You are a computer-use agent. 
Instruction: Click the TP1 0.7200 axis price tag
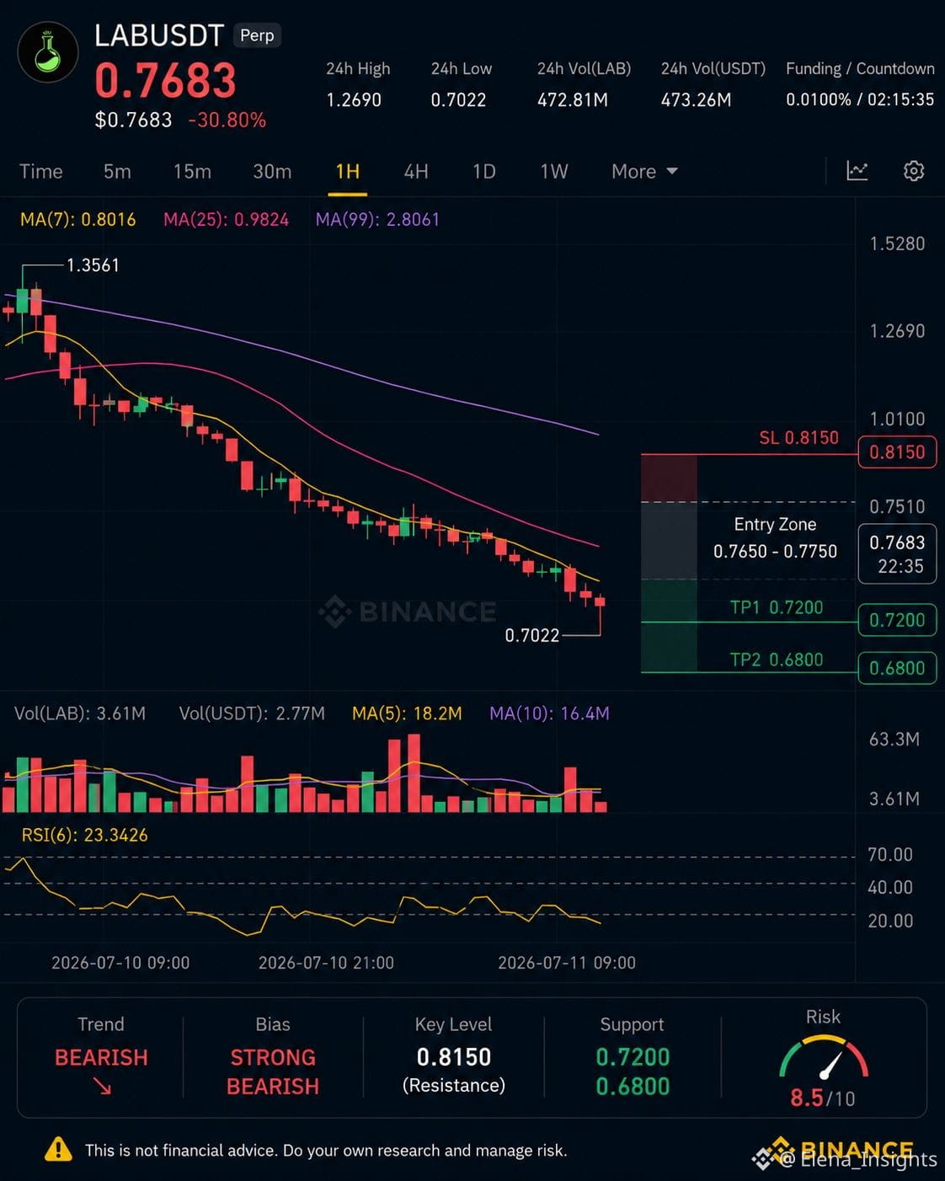point(897,620)
